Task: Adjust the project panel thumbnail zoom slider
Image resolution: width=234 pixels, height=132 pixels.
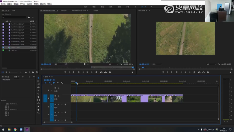Action: click(10, 72)
